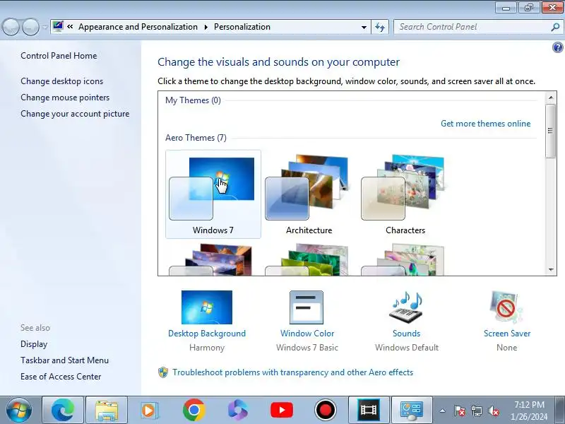Go to Control Panel Home
Viewport: 565px width, 424px height.
pyautogui.click(x=59, y=56)
